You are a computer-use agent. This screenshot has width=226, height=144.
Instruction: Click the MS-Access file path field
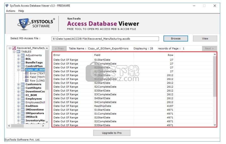tap(105, 39)
